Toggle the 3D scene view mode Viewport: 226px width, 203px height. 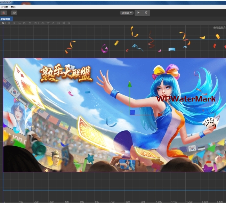click(14, 13)
